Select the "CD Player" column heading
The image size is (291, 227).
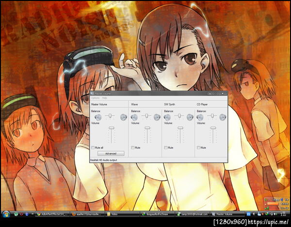click(202, 105)
